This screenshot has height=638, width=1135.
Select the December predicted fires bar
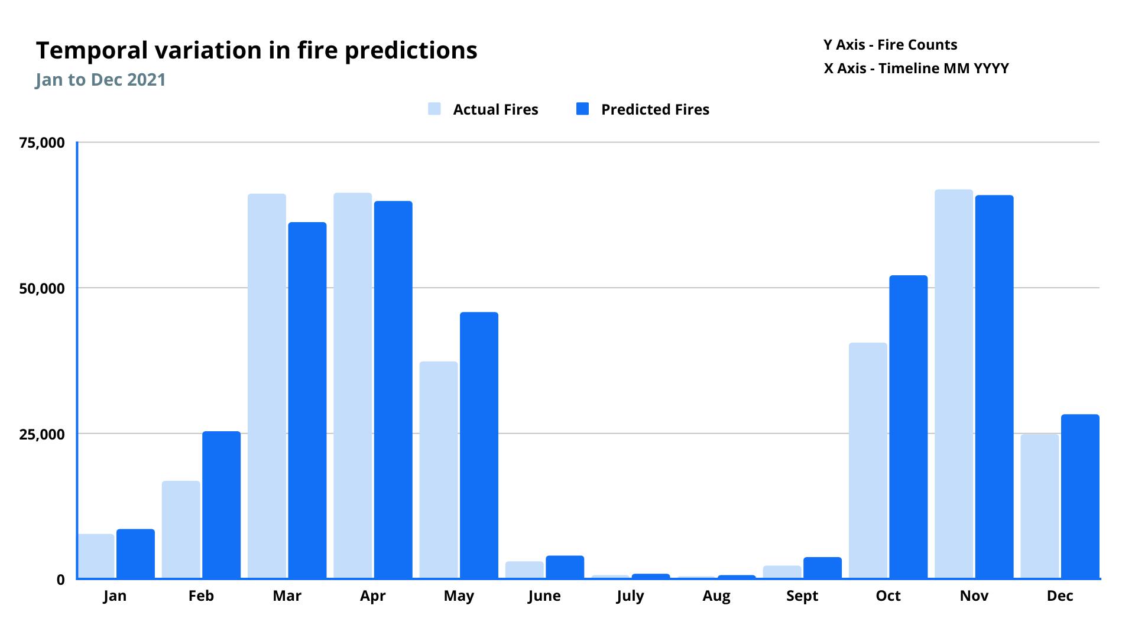click(x=1080, y=496)
